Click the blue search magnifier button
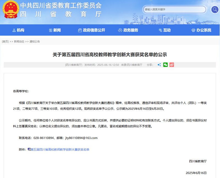The height and width of the screenshot is (178, 220). click(x=215, y=10)
